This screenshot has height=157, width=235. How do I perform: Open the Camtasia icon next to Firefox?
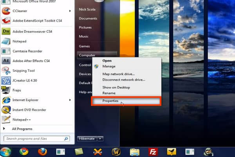tap(61, 152)
